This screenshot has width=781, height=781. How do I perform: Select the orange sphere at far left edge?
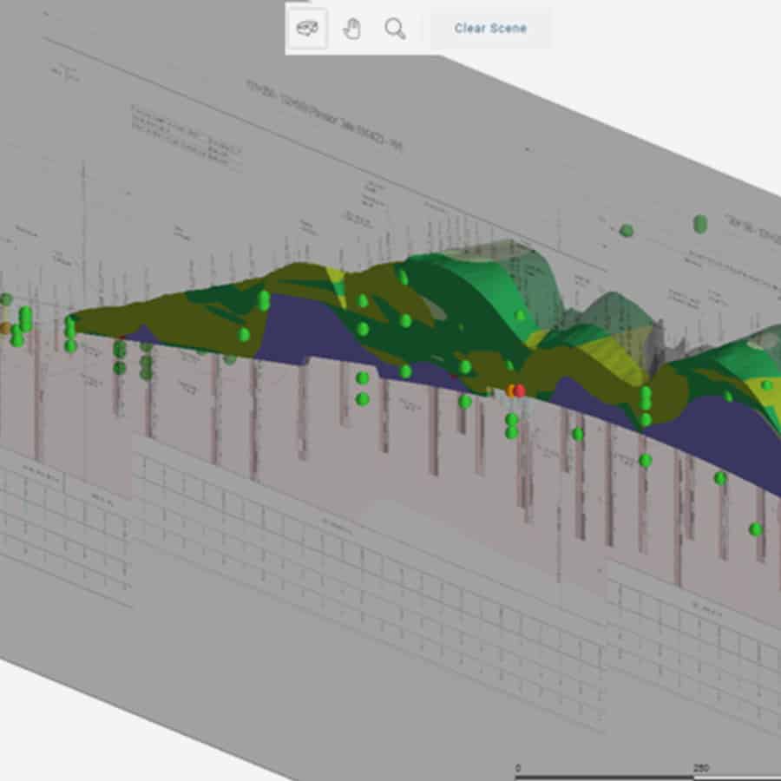[x=4, y=328]
